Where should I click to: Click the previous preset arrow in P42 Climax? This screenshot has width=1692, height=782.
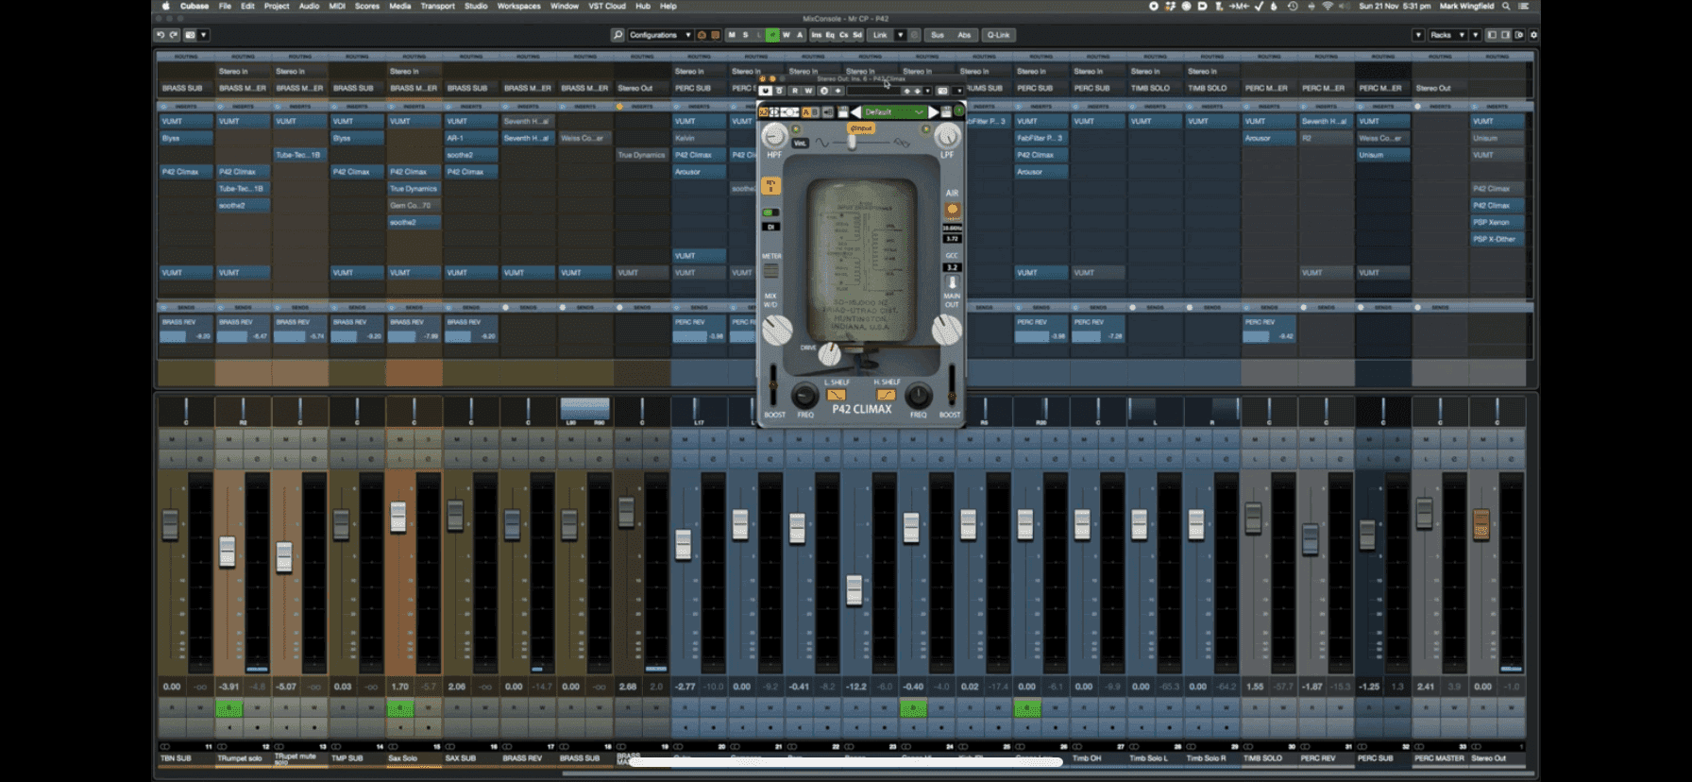tap(855, 111)
